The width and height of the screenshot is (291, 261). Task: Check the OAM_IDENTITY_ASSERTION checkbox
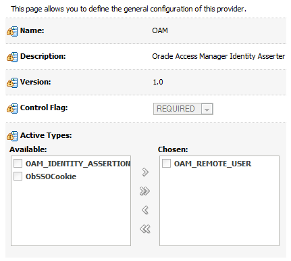tap(18, 164)
